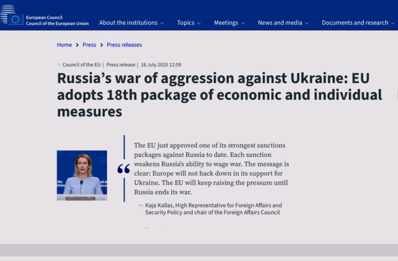Click the 18th package press release headline

220,95
